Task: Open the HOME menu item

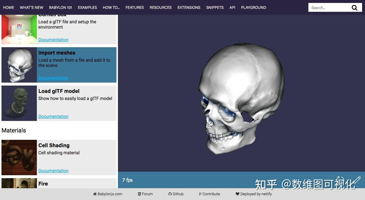Action: 8,7
